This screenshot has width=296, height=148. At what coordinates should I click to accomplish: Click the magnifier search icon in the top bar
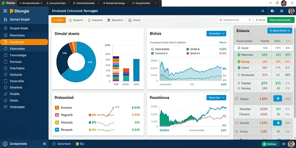point(262,11)
